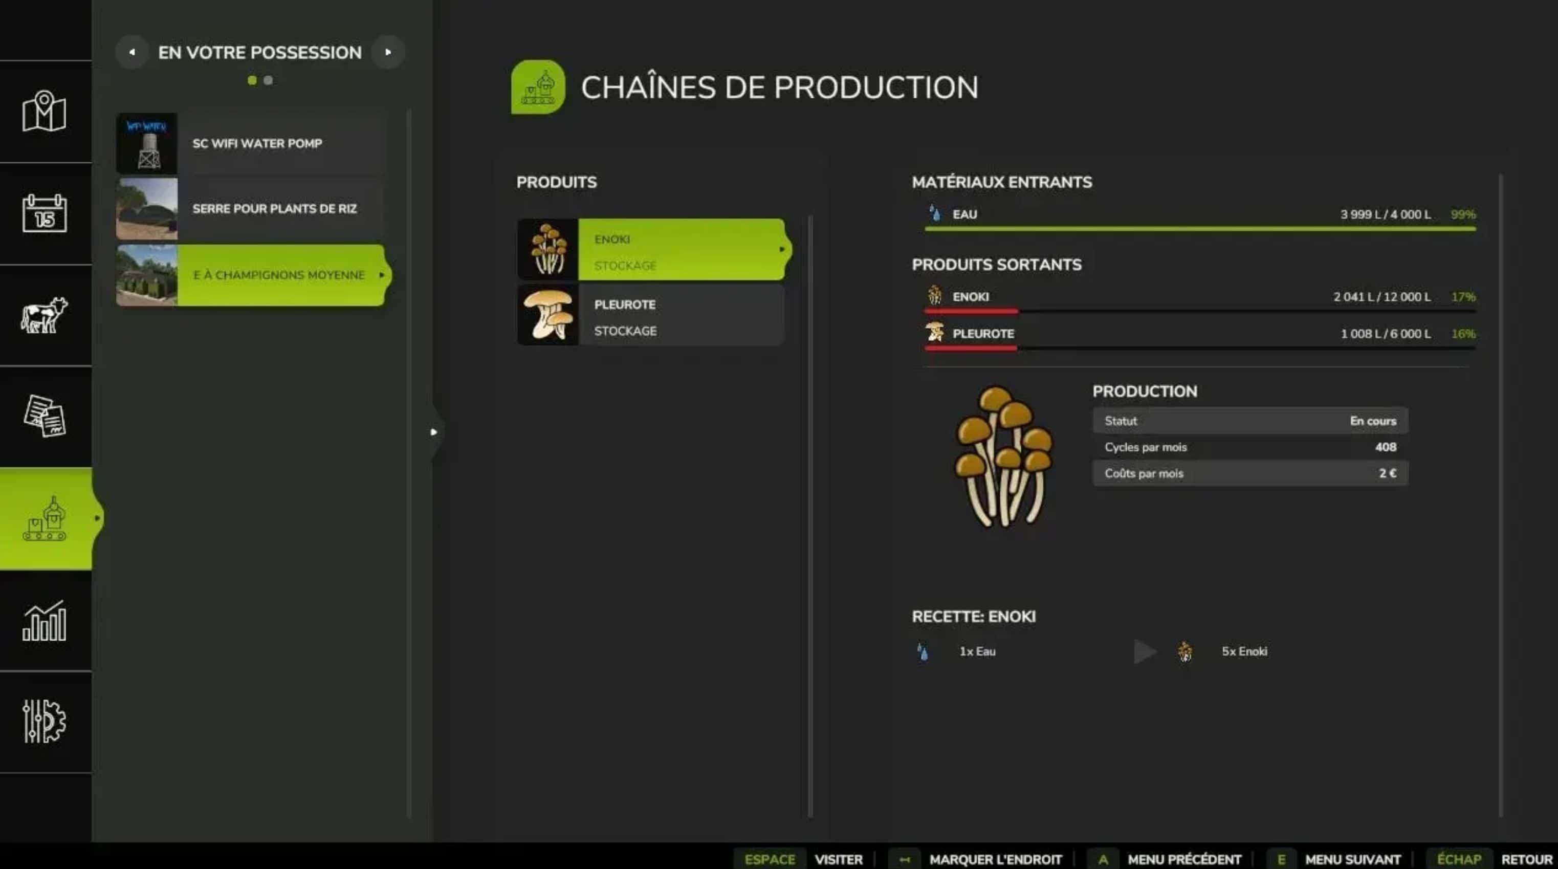Toggle the Enoki production row
Screen dimensions: 1558x869
click(x=651, y=249)
